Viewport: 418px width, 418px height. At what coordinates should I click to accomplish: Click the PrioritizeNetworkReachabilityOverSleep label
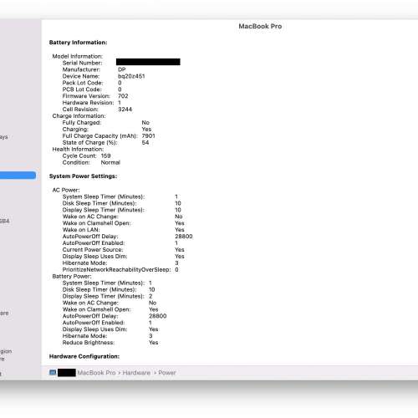tap(116, 270)
